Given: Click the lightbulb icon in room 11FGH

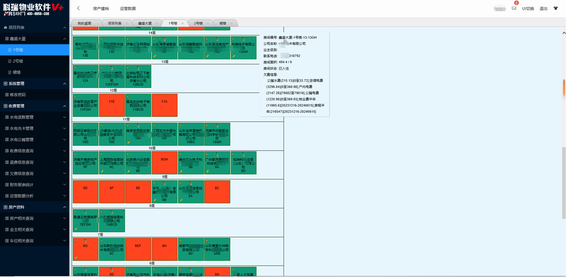Looking at the screenshot, I should tap(75, 97).
